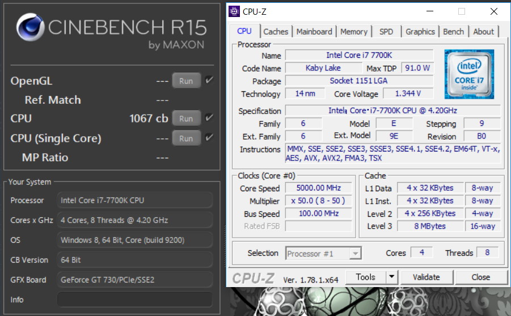This screenshot has width=511, height=316.
Task: Minimize the CPU-Z window
Action: click(x=430, y=11)
